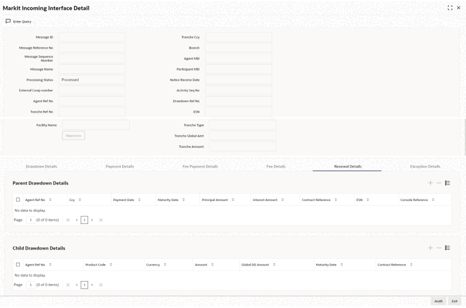Click the Enter Query link
Viewport: 466px width, 308px height.
(x=22, y=22)
